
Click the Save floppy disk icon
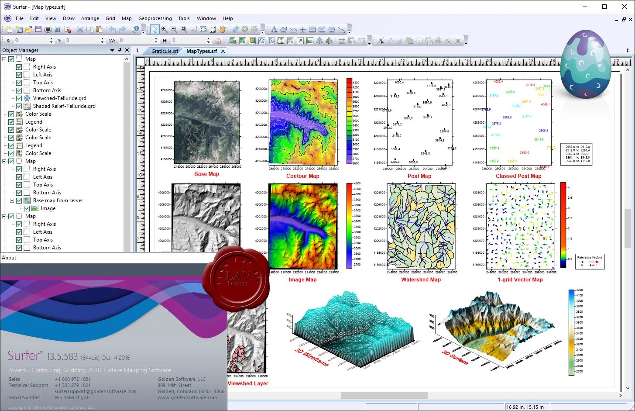click(38, 29)
